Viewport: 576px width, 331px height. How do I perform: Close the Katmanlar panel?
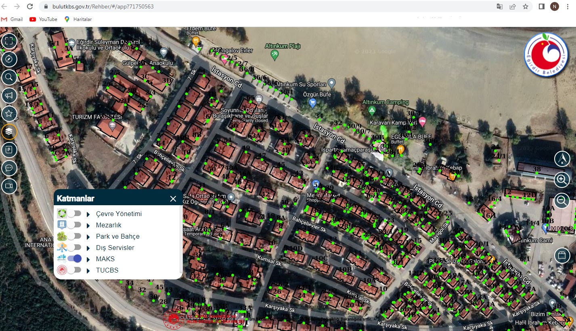click(x=173, y=198)
